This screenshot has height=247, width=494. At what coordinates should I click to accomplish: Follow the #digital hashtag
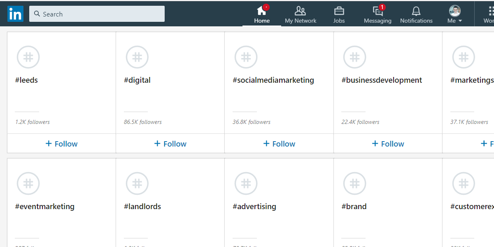coord(170,144)
